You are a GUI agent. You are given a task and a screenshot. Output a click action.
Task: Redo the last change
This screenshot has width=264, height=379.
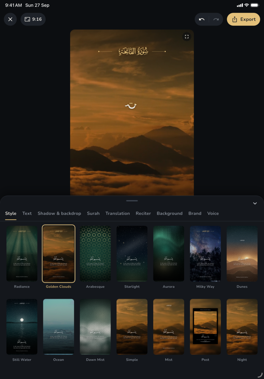pyautogui.click(x=216, y=19)
